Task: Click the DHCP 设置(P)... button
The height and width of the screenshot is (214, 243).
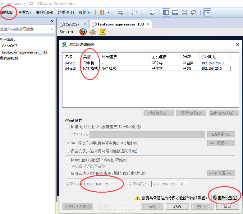Action: pyautogui.click(x=221, y=173)
